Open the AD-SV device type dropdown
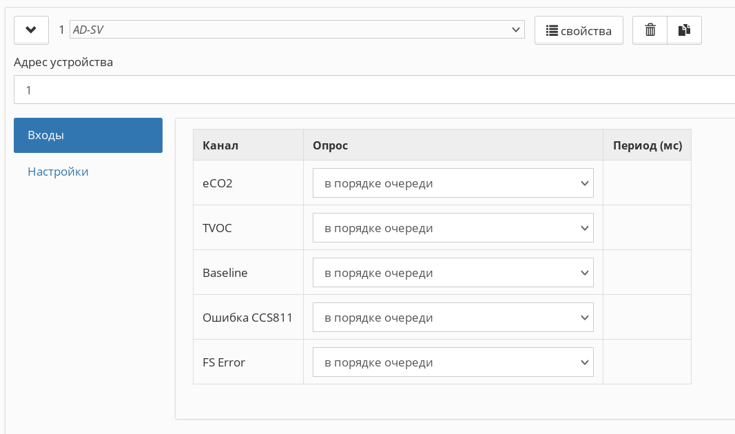 tap(297, 30)
